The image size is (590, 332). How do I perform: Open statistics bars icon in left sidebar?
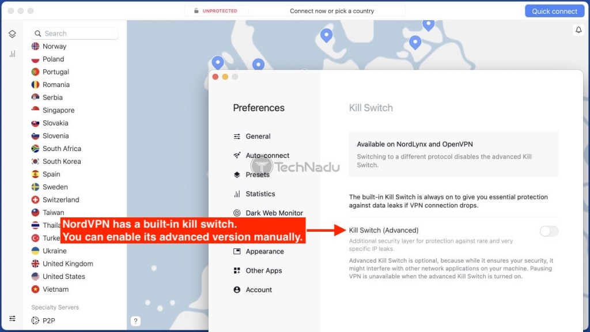coord(13,54)
